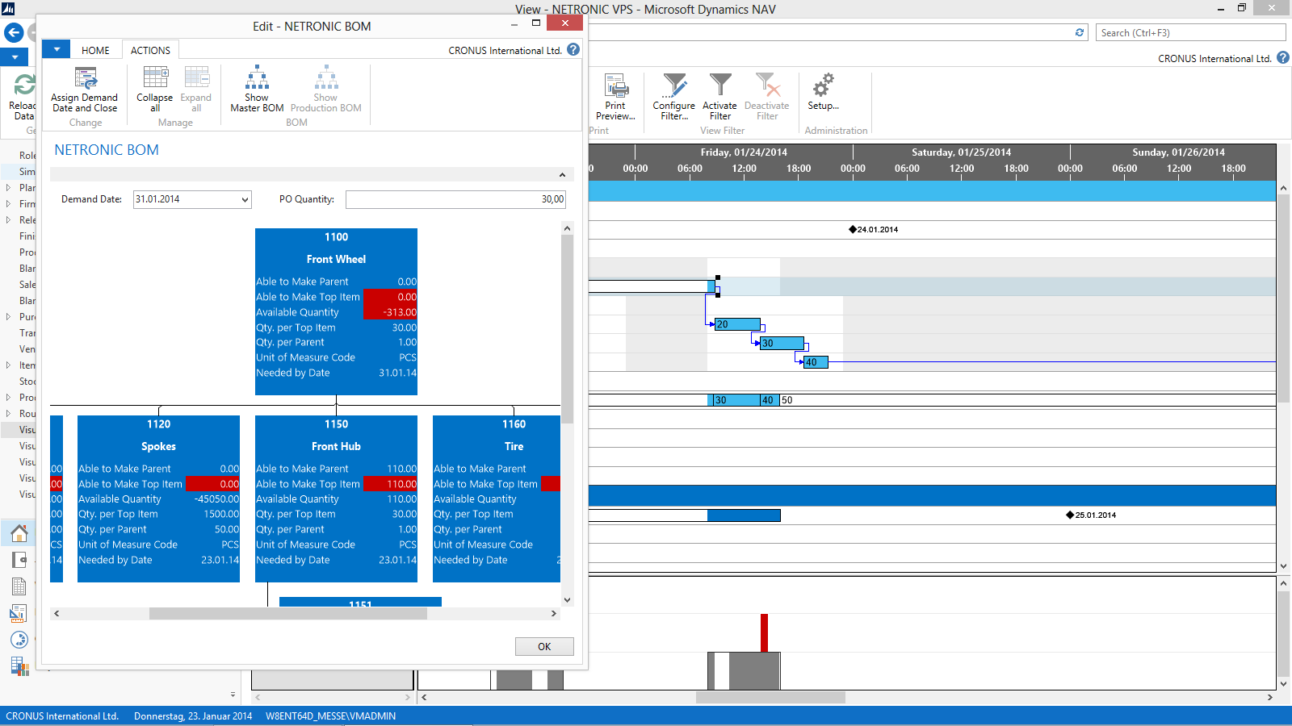Switch to the ACTIONS ribbon tab
The image size is (1292, 726).
click(150, 50)
